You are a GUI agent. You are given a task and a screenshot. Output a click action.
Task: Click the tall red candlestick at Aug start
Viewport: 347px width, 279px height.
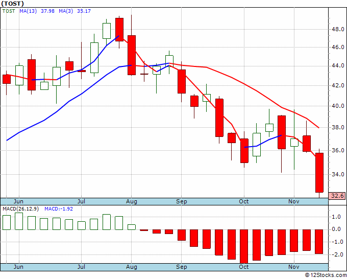tap(132, 55)
